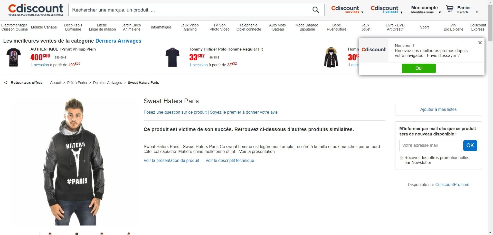Open the Voir le descriptif technique link
Image resolution: width=493 pixels, height=235 pixels.
pyautogui.click(x=230, y=161)
